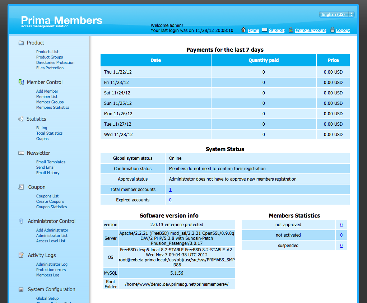This screenshot has height=303, width=367.
Task: Click the Product folder icon in sidebar
Action: click(x=20, y=42)
